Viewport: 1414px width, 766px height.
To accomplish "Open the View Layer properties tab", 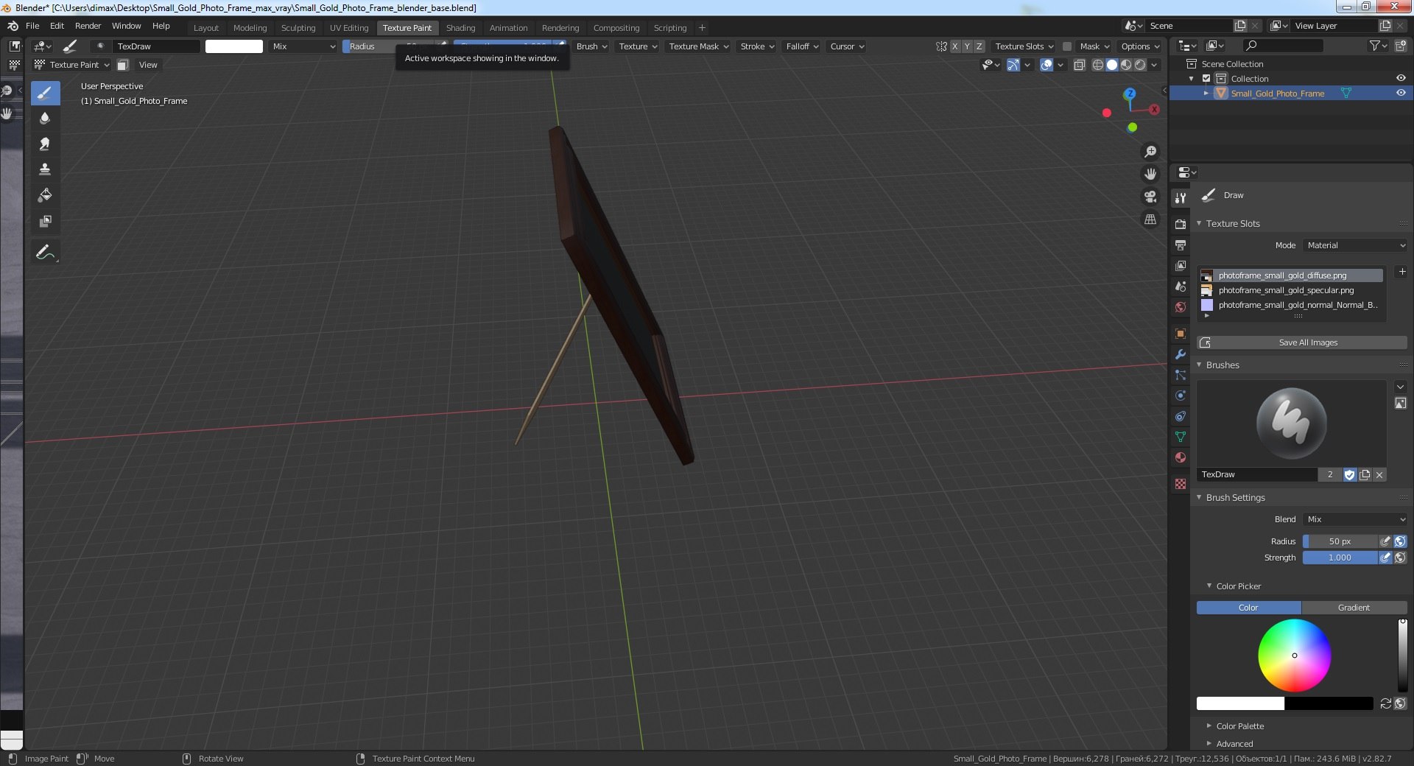I will click(1181, 265).
